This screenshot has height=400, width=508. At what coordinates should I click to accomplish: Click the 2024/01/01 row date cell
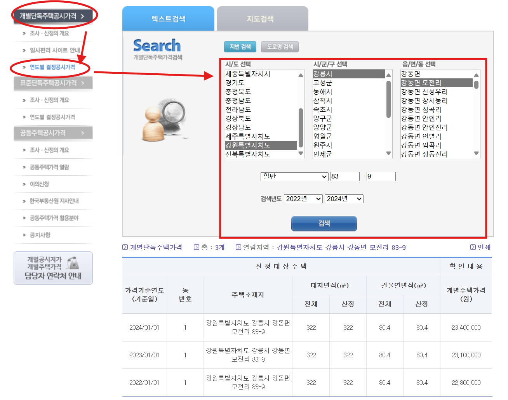(x=144, y=327)
